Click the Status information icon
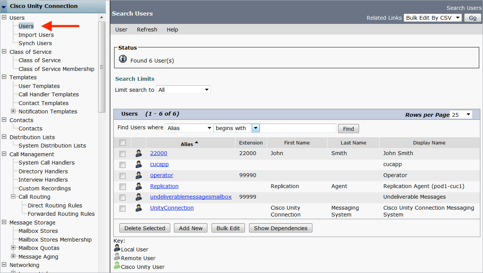Image resolution: width=483 pixels, height=273 pixels. pyautogui.click(x=123, y=59)
